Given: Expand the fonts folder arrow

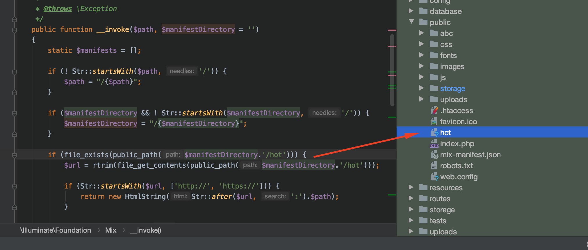Looking at the screenshot, I should click(x=421, y=55).
